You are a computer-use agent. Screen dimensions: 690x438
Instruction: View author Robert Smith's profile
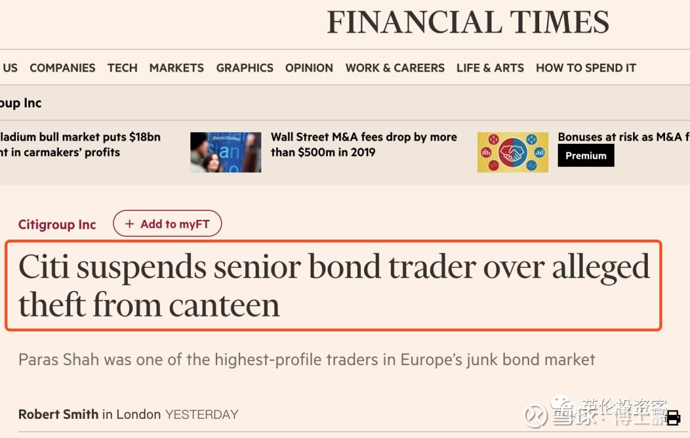[58, 414]
